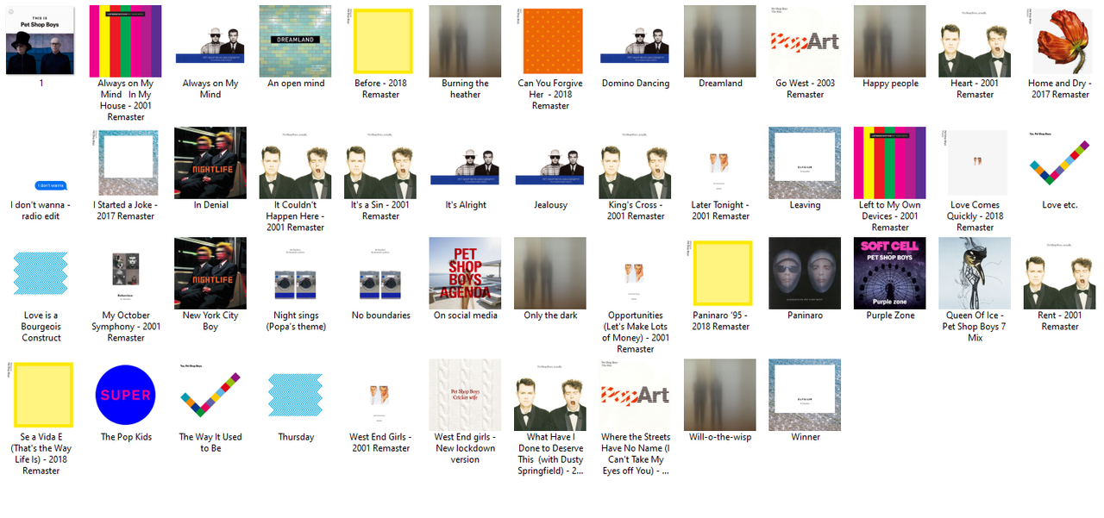Select the "In Denial" Nightlife cover
Image resolution: width=1104 pixels, height=518 pixels.
(210, 163)
